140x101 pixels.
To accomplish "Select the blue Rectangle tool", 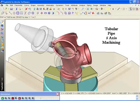I will pos(18,13).
